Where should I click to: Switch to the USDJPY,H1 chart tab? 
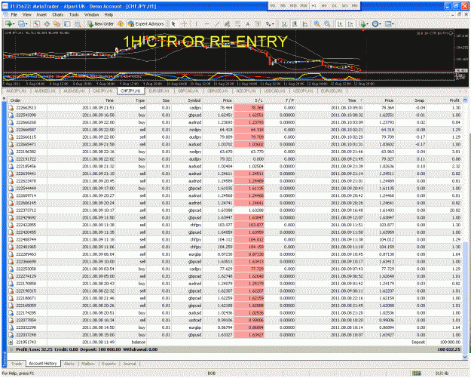pyautogui.click(x=303, y=91)
